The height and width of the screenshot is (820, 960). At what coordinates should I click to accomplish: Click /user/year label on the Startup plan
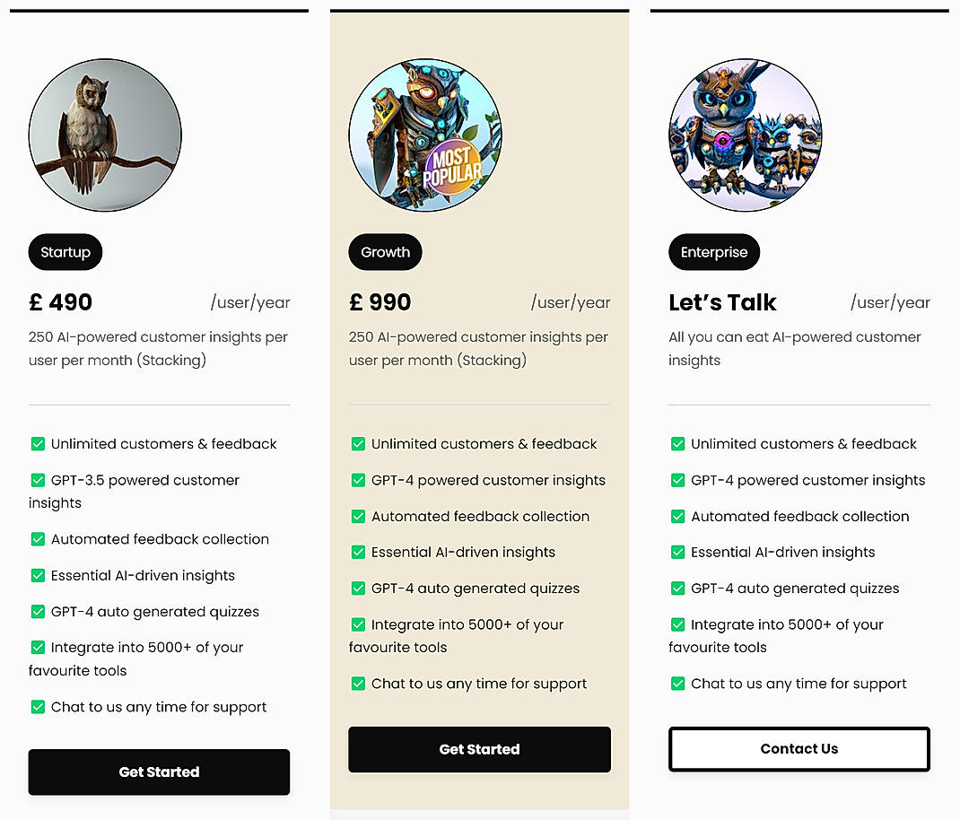coord(250,302)
